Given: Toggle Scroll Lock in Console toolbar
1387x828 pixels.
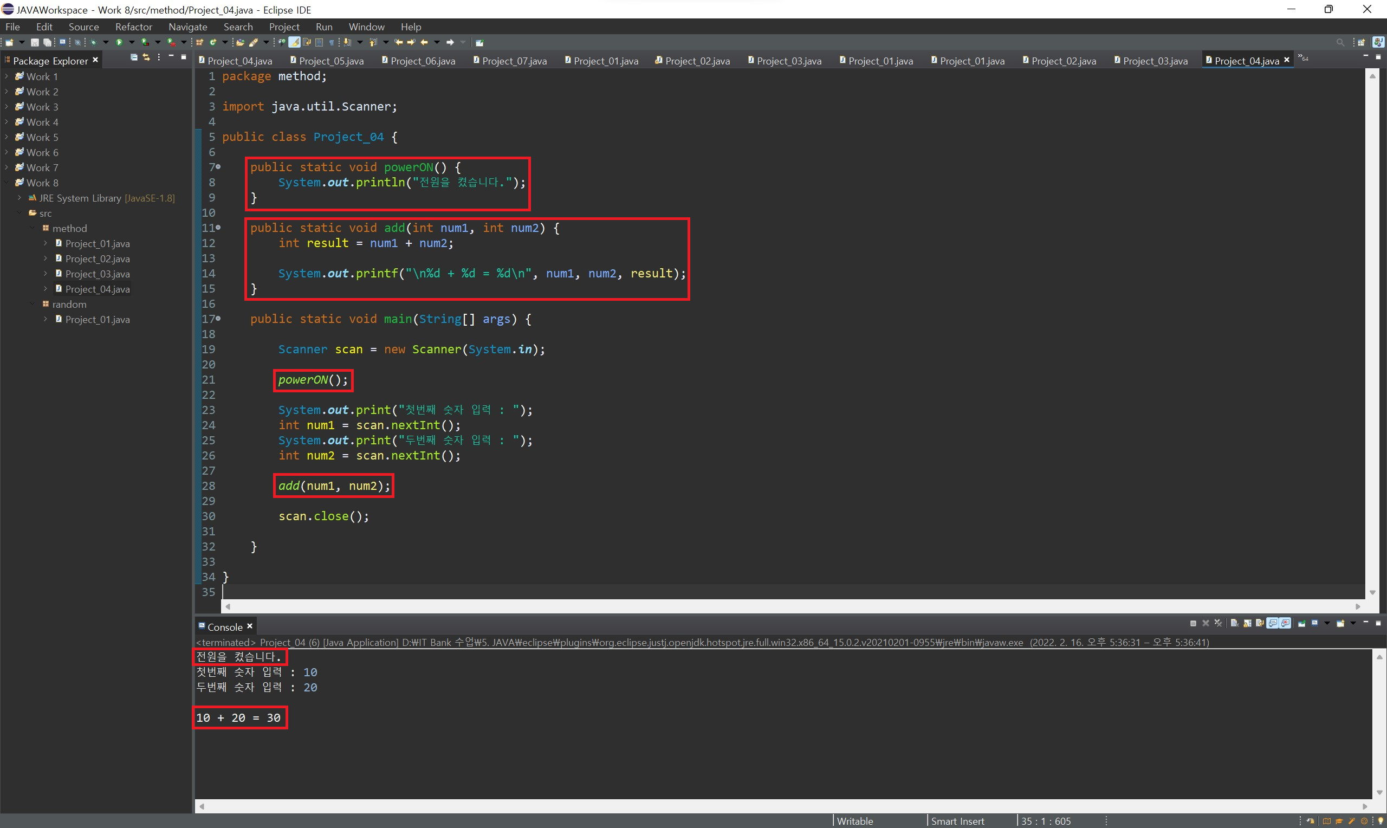Looking at the screenshot, I should (1248, 623).
